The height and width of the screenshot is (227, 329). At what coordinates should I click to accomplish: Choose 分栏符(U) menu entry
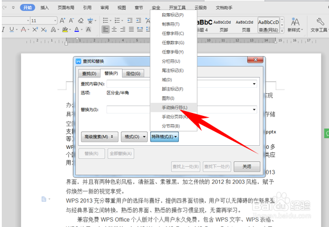(x=173, y=61)
